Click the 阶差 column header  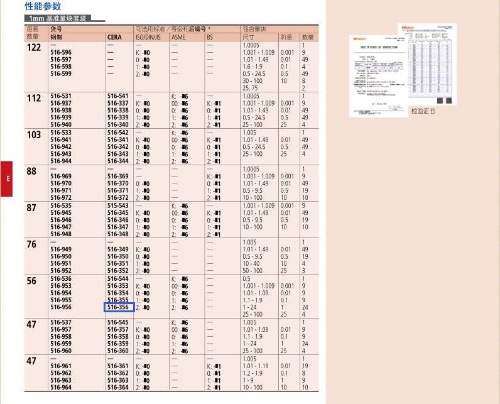click(286, 37)
